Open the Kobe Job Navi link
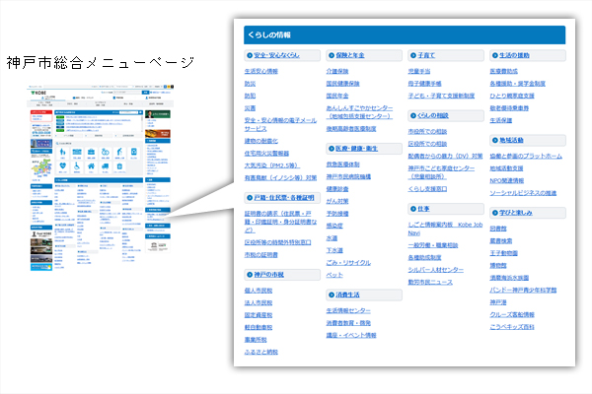592x394 pixels. [446, 229]
